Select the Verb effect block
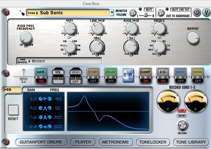This screenshot has width=211, height=149. [x=198, y=72]
